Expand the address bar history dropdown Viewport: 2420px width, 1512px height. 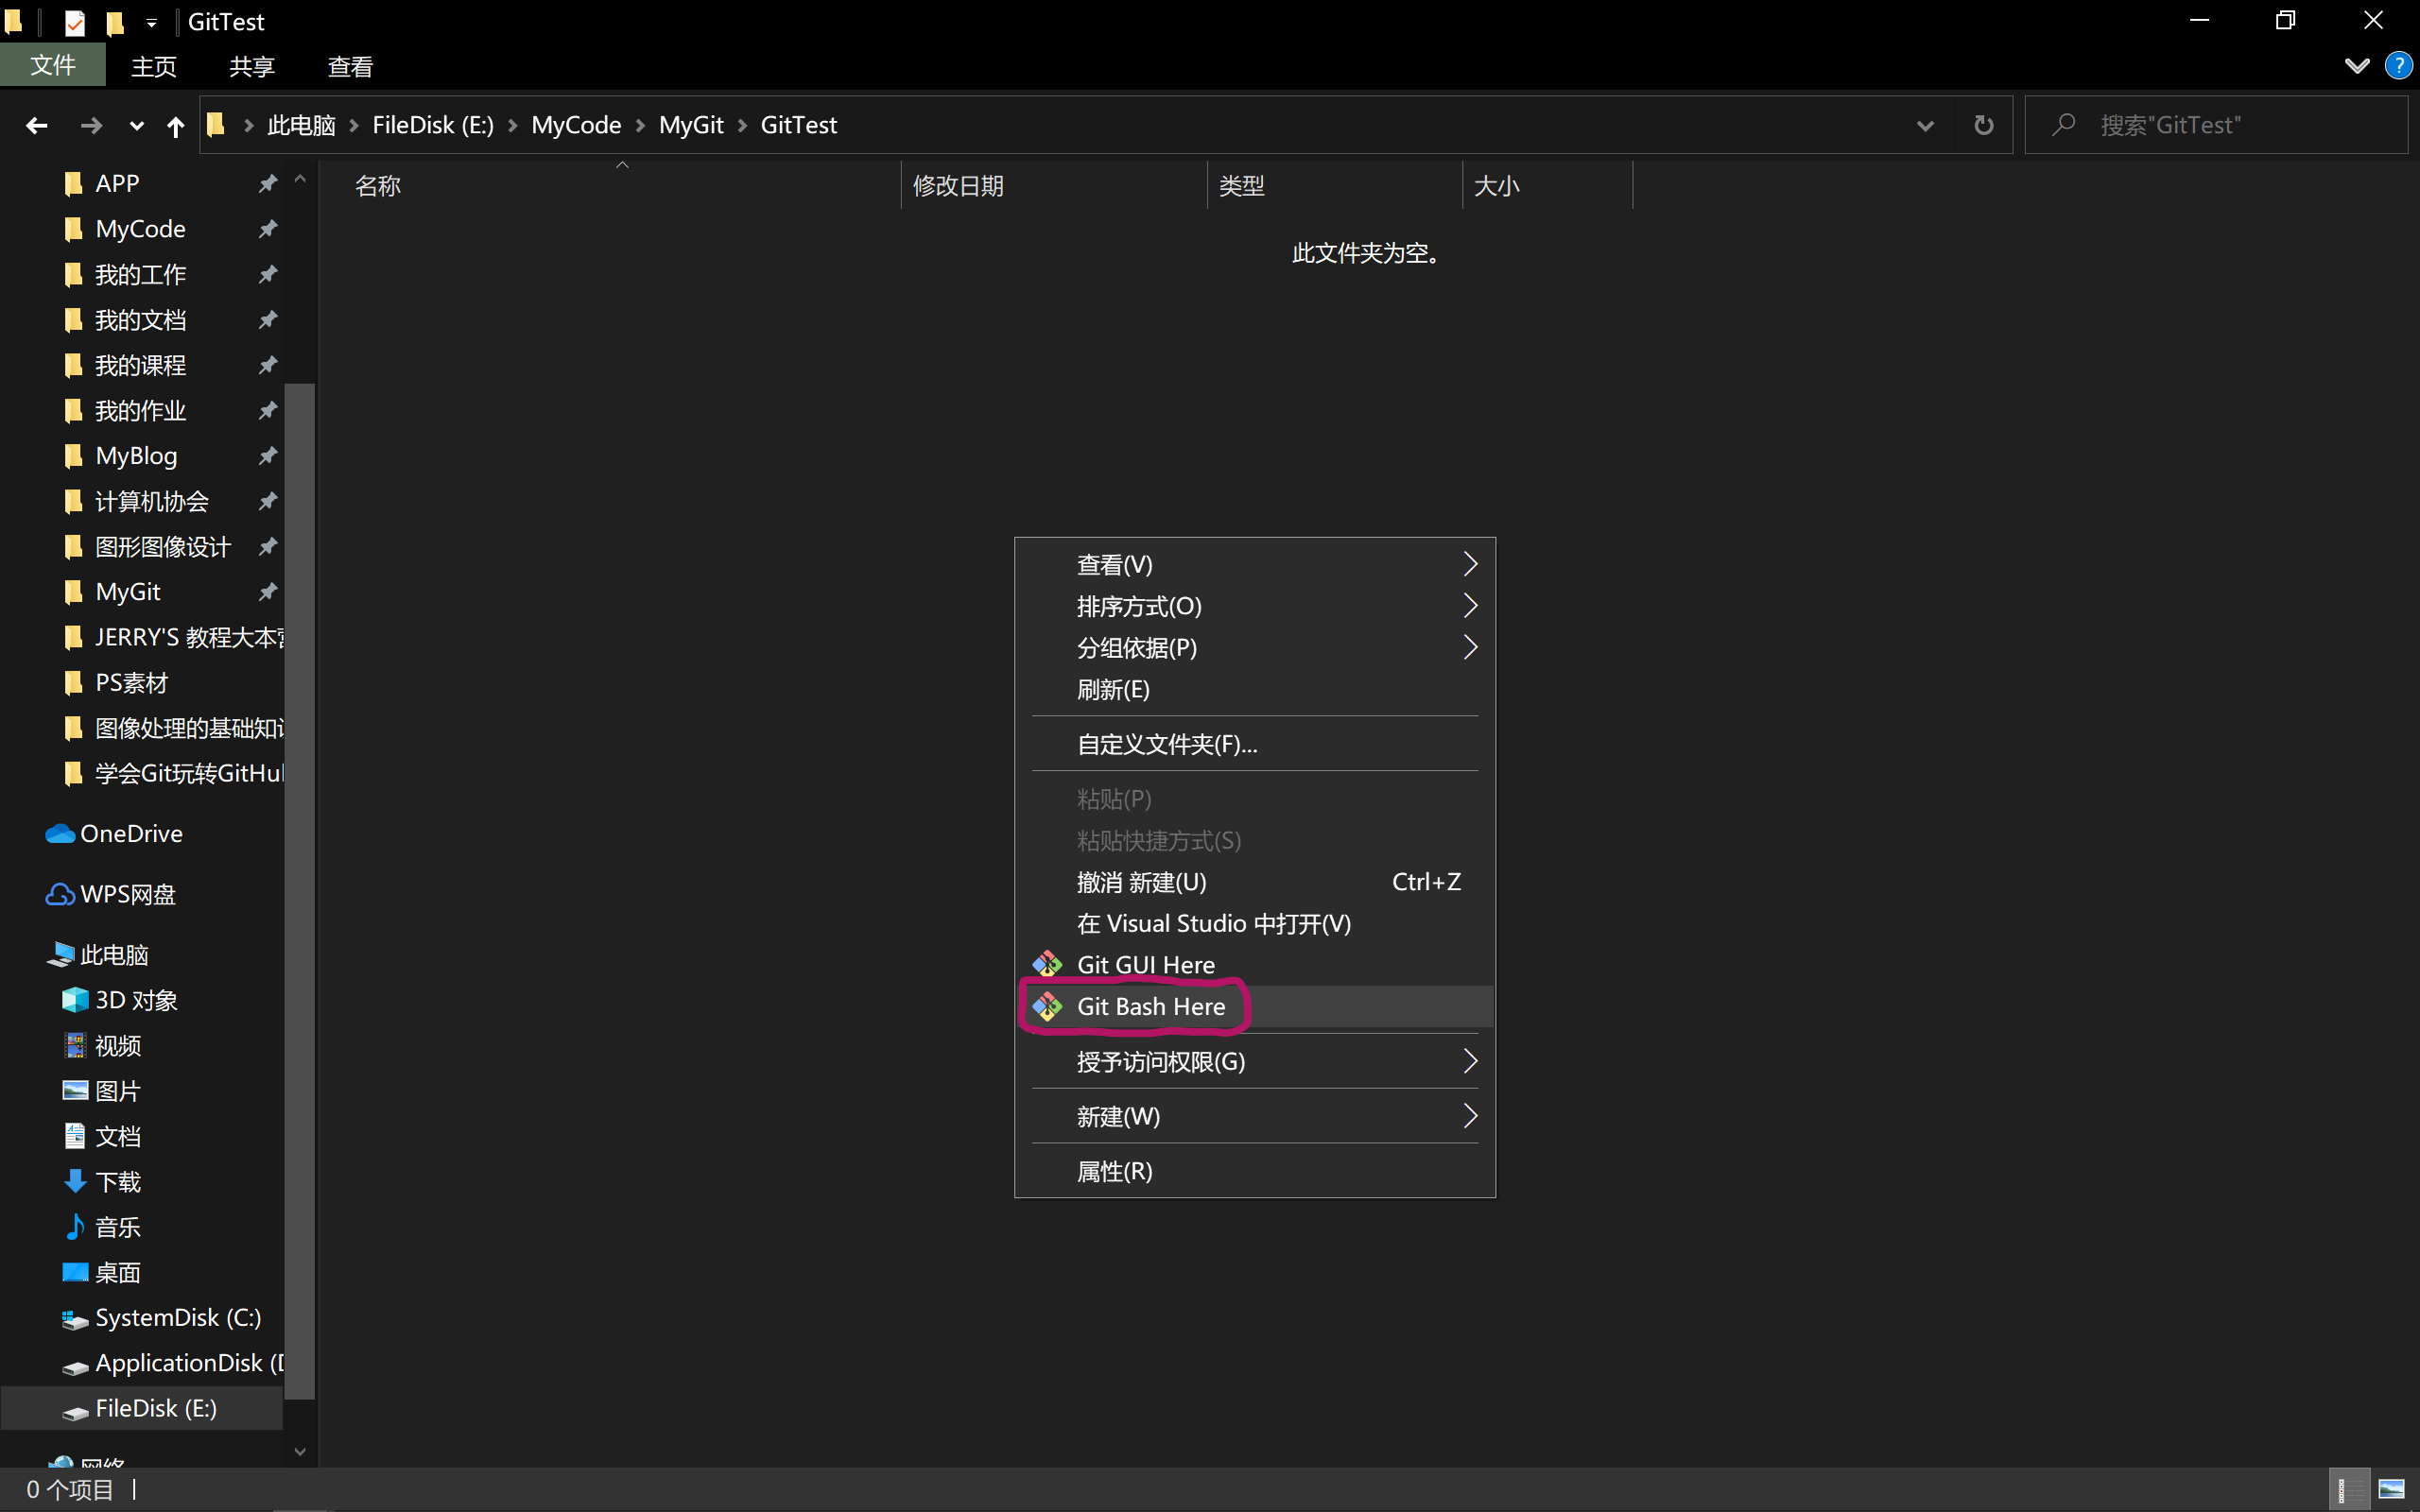click(1924, 126)
